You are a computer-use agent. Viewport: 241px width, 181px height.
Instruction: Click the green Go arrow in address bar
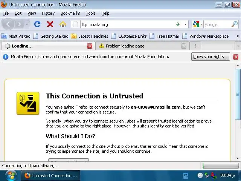tap(178, 24)
